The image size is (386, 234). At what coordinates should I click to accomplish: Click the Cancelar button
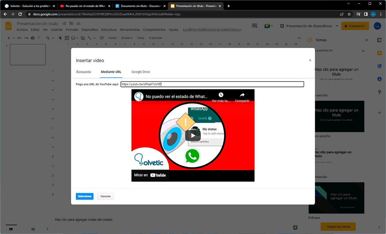pos(106,196)
